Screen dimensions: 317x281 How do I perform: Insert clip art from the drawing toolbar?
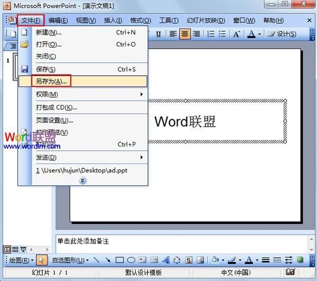point(189,260)
